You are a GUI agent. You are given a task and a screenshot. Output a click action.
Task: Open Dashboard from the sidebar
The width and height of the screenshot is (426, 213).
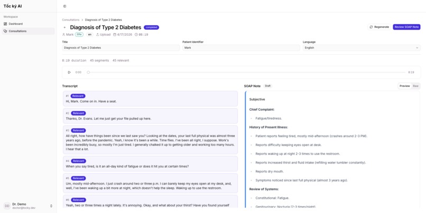tap(28, 24)
